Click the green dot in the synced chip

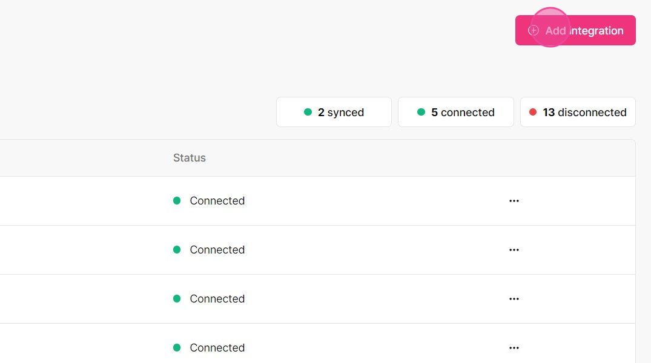click(308, 112)
